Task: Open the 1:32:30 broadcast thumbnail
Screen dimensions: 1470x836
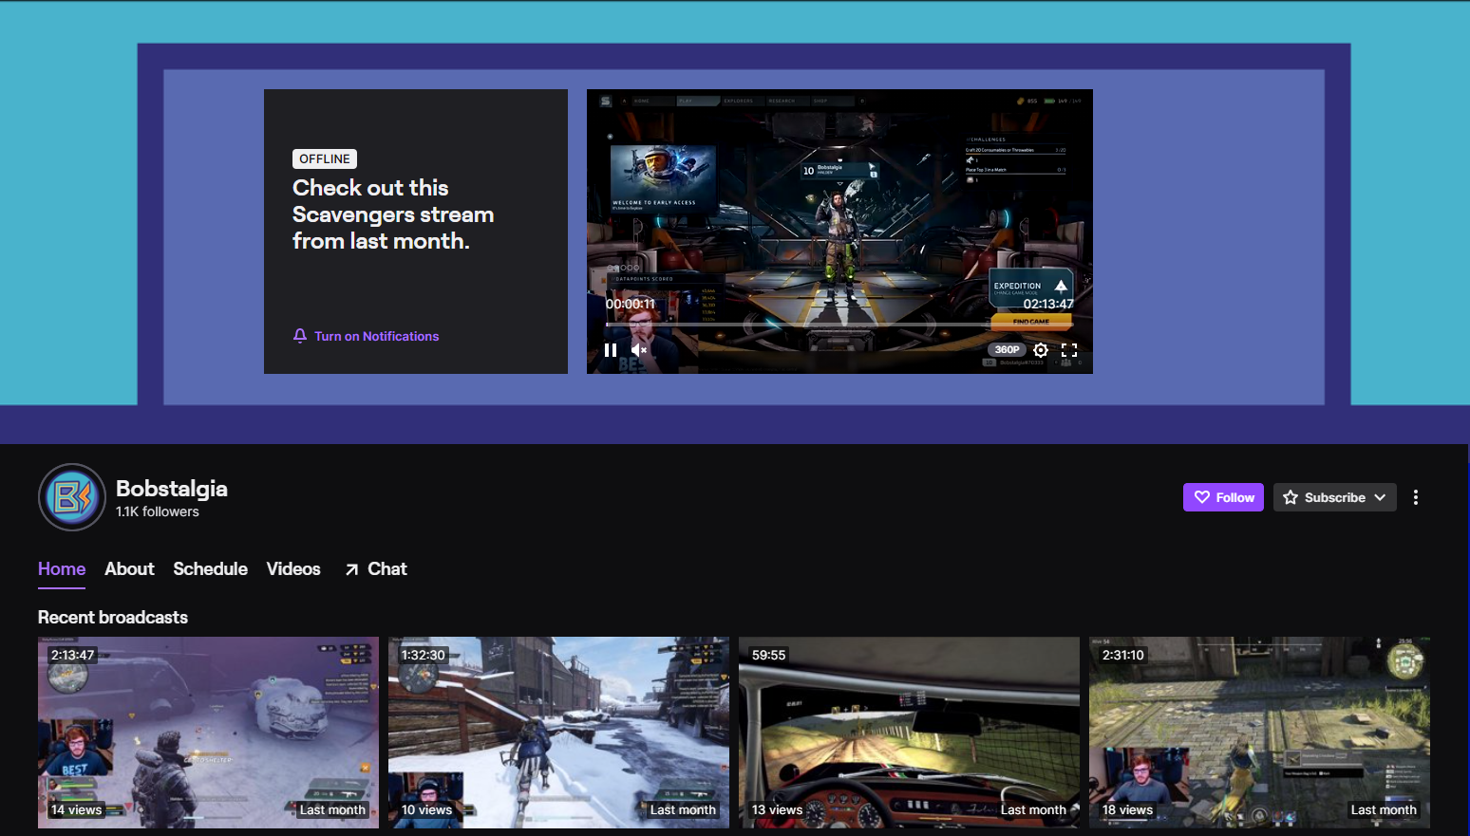Action: point(558,732)
